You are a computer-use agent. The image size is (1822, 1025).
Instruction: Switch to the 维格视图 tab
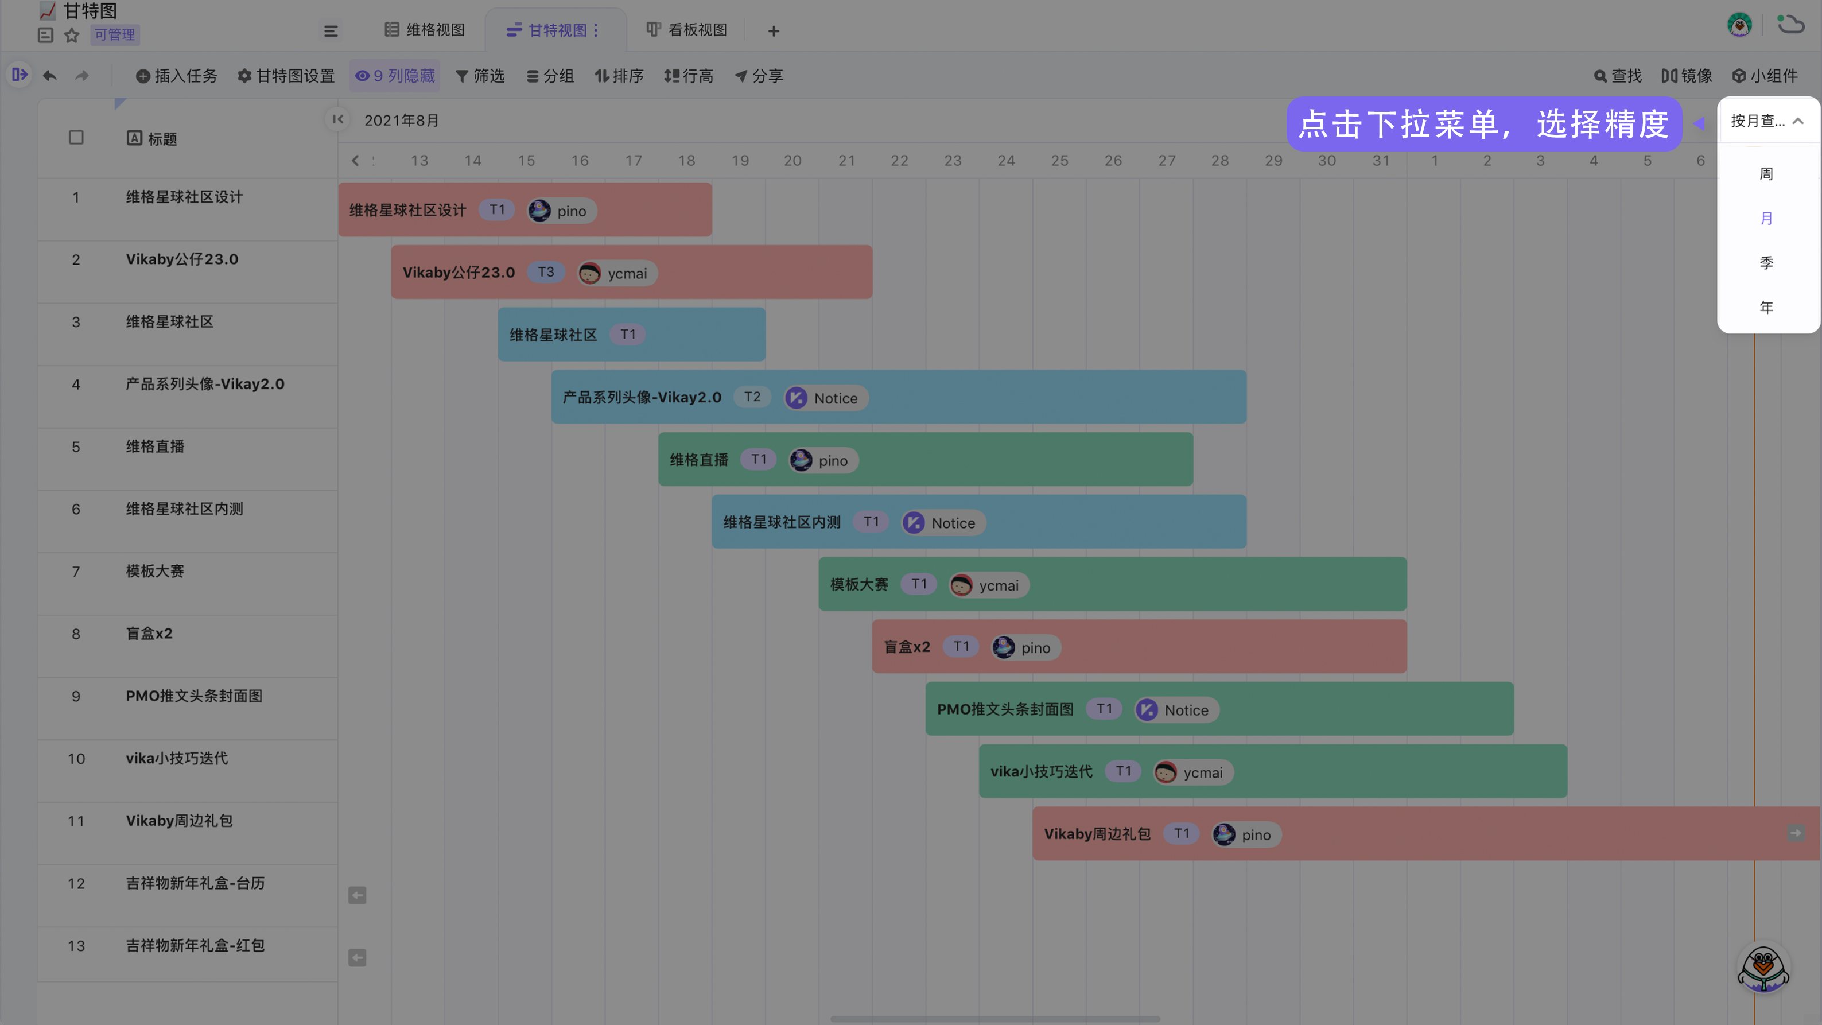tap(425, 30)
